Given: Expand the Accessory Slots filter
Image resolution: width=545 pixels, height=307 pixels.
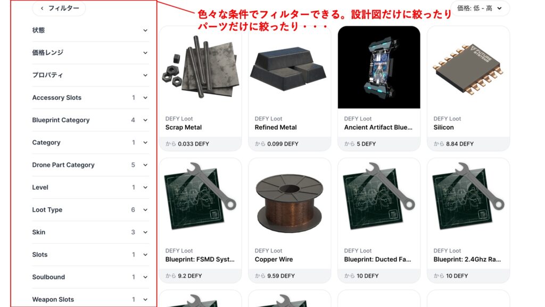Looking at the screenshot, I should (x=90, y=98).
